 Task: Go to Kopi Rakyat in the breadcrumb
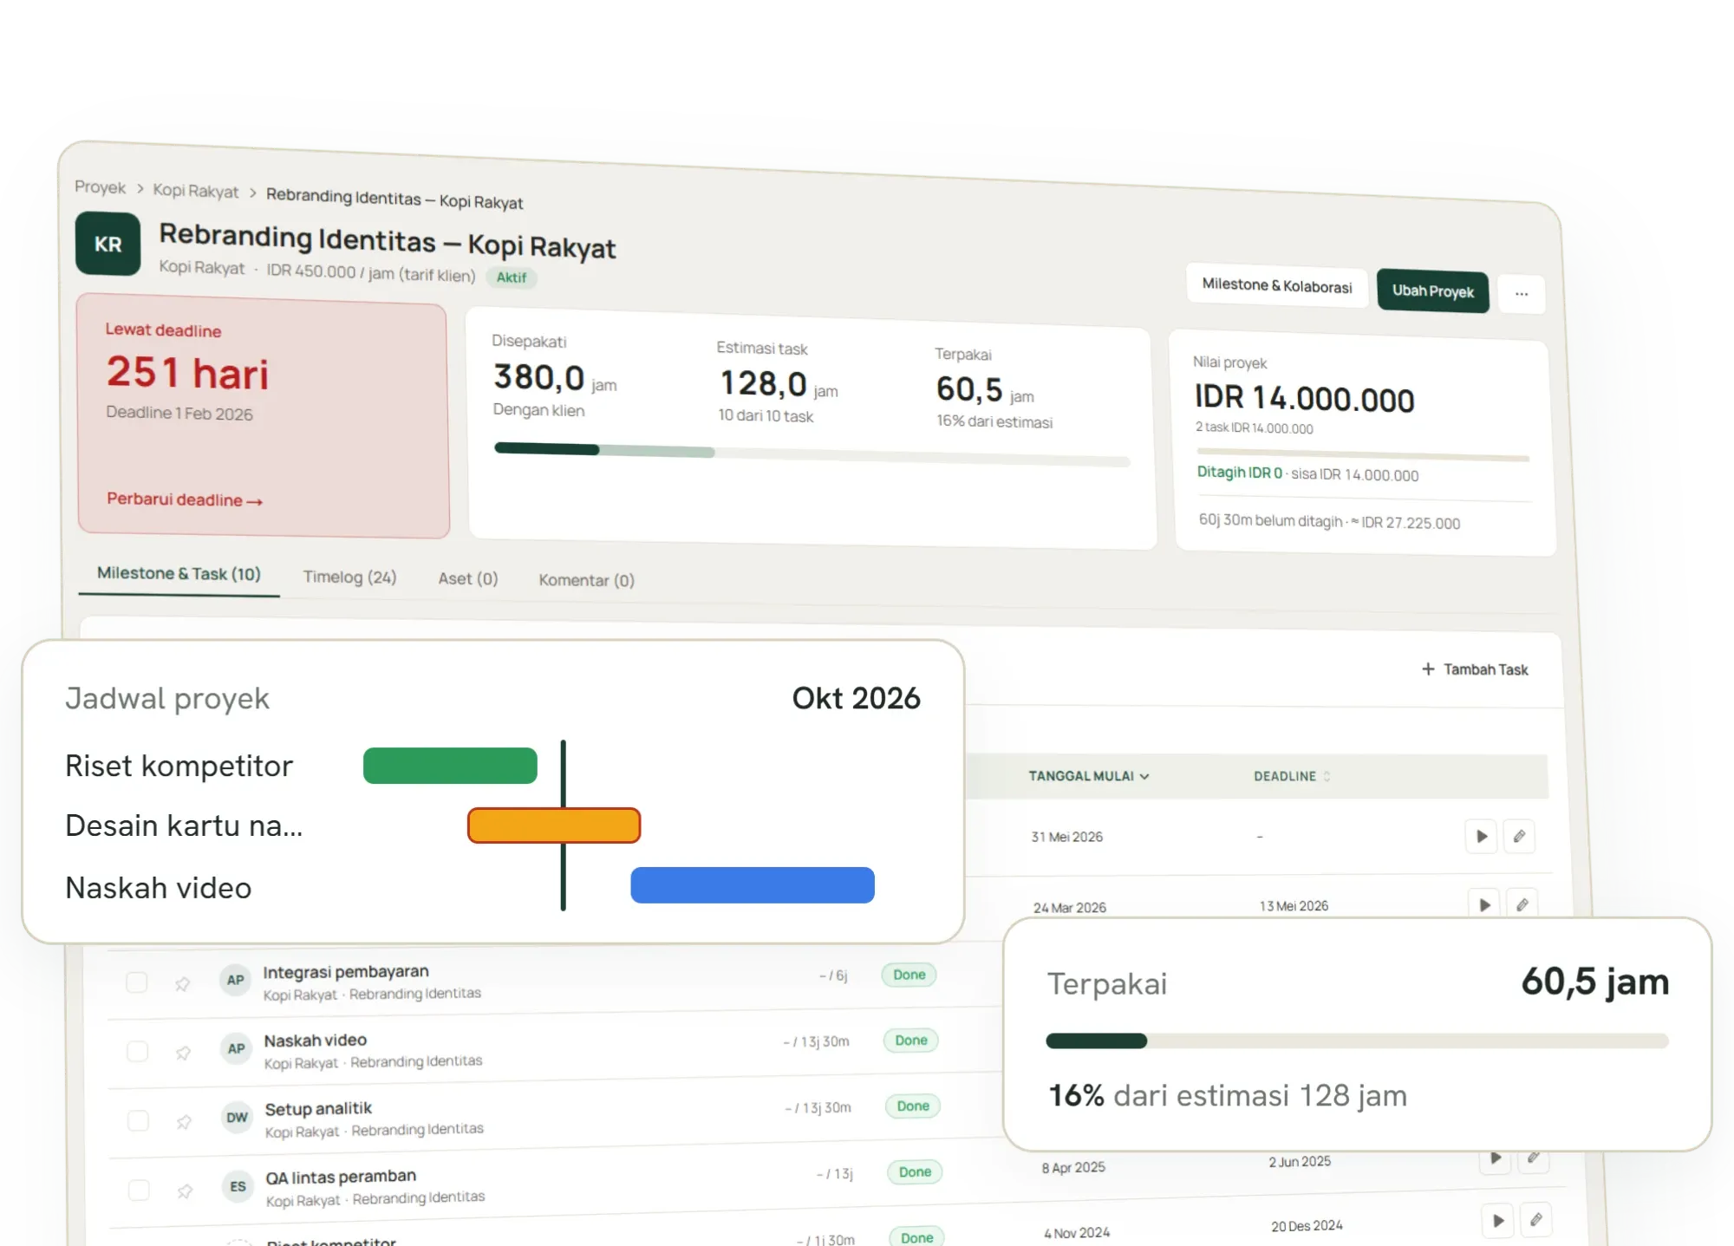195,191
